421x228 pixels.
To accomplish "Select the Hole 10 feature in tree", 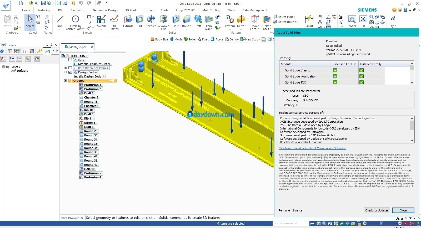I will point(87,169).
